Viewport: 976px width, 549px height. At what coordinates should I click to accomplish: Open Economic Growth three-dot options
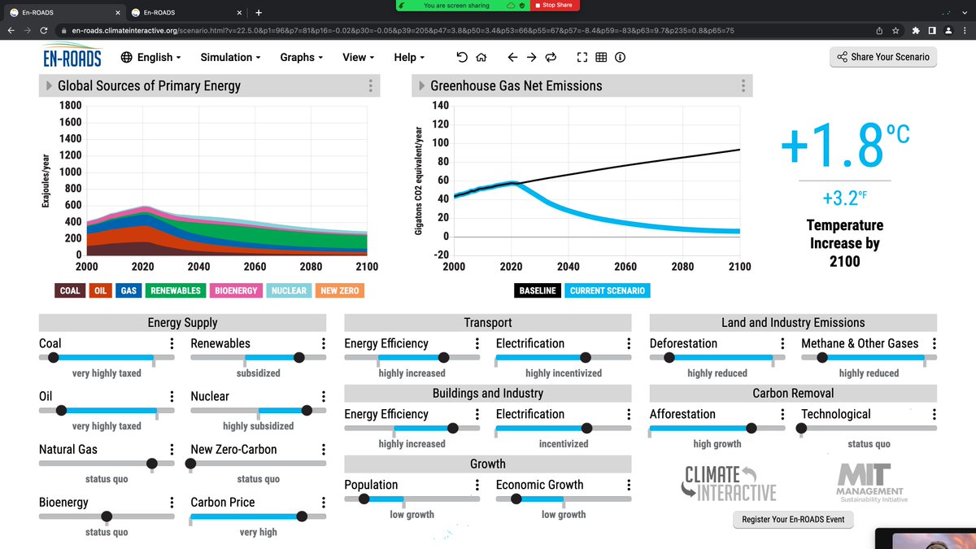pos(629,486)
